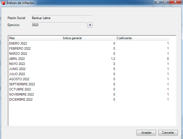This screenshot has height=139, width=183.
Task: Click the 1,2 index value for ABRIL
Action: coord(113,59)
